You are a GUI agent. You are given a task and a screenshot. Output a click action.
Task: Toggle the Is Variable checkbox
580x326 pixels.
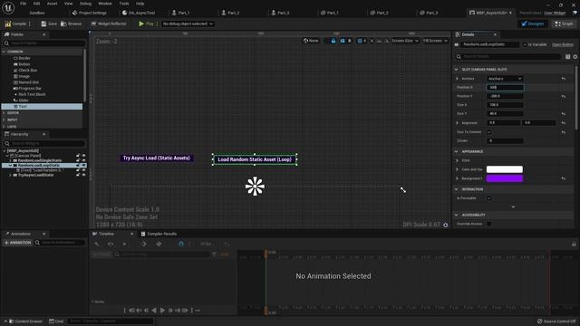pyautogui.click(x=525, y=44)
